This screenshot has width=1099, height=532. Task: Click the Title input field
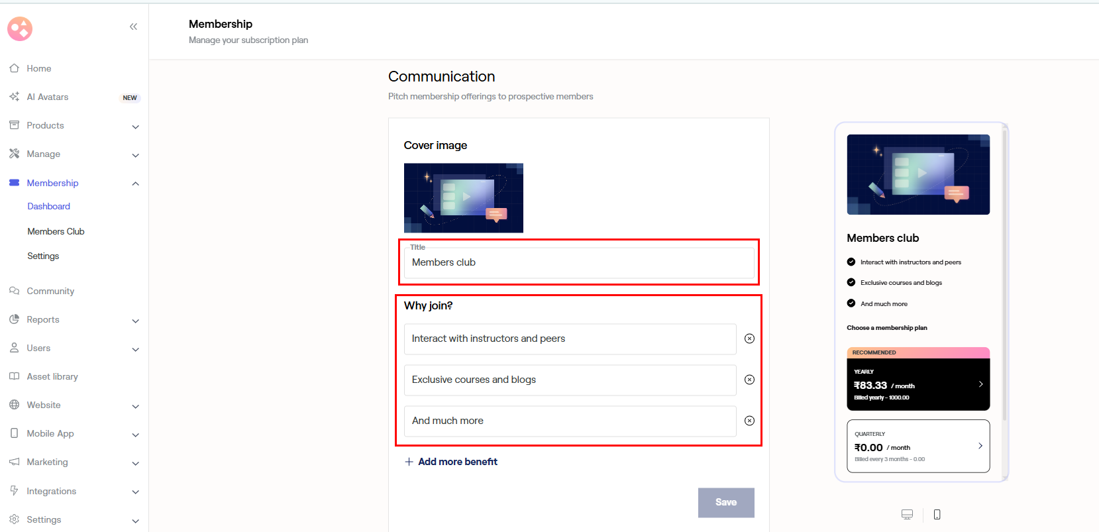point(578,263)
